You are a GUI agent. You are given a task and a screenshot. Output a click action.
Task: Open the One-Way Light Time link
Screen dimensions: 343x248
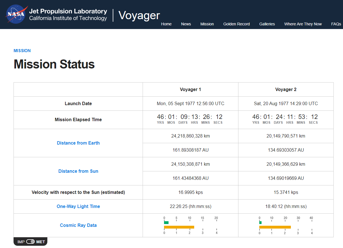(x=78, y=206)
